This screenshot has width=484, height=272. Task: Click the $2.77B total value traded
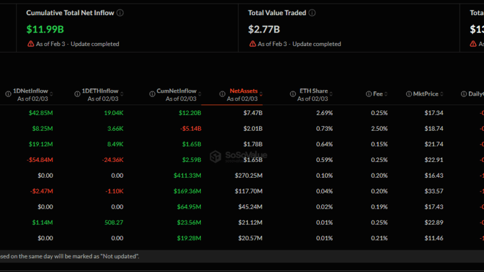point(264,29)
